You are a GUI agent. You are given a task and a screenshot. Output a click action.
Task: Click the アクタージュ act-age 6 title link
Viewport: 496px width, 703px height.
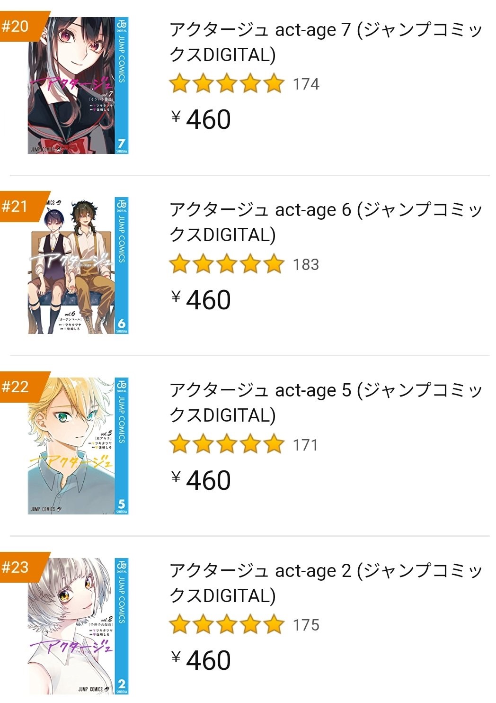(x=325, y=222)
